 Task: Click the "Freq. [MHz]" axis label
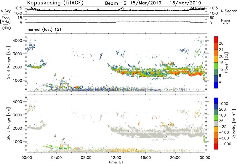(6, 20)
